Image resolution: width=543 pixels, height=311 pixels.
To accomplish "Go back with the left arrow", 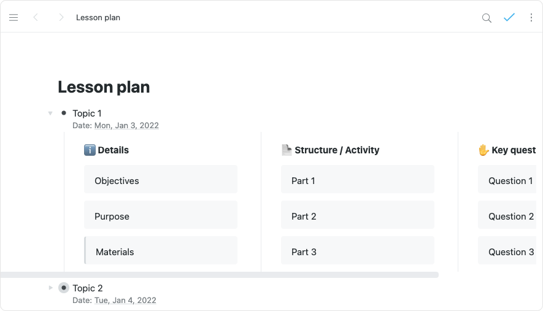I will click(x=36, y=18).
